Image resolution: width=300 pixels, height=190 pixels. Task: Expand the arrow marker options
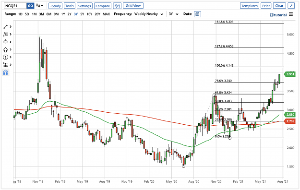(x=11, y=49)
